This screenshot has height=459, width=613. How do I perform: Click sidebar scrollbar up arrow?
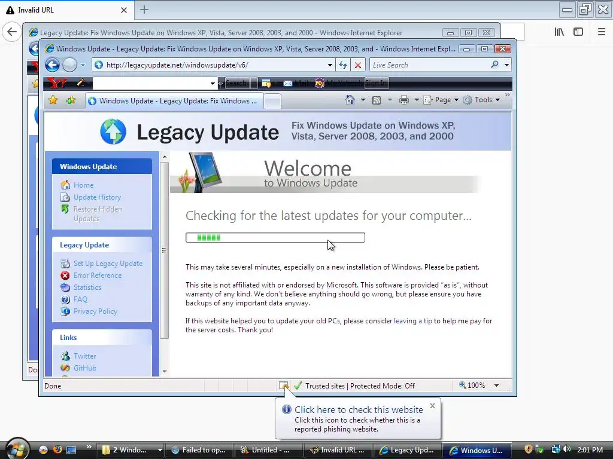pos(165,157)
